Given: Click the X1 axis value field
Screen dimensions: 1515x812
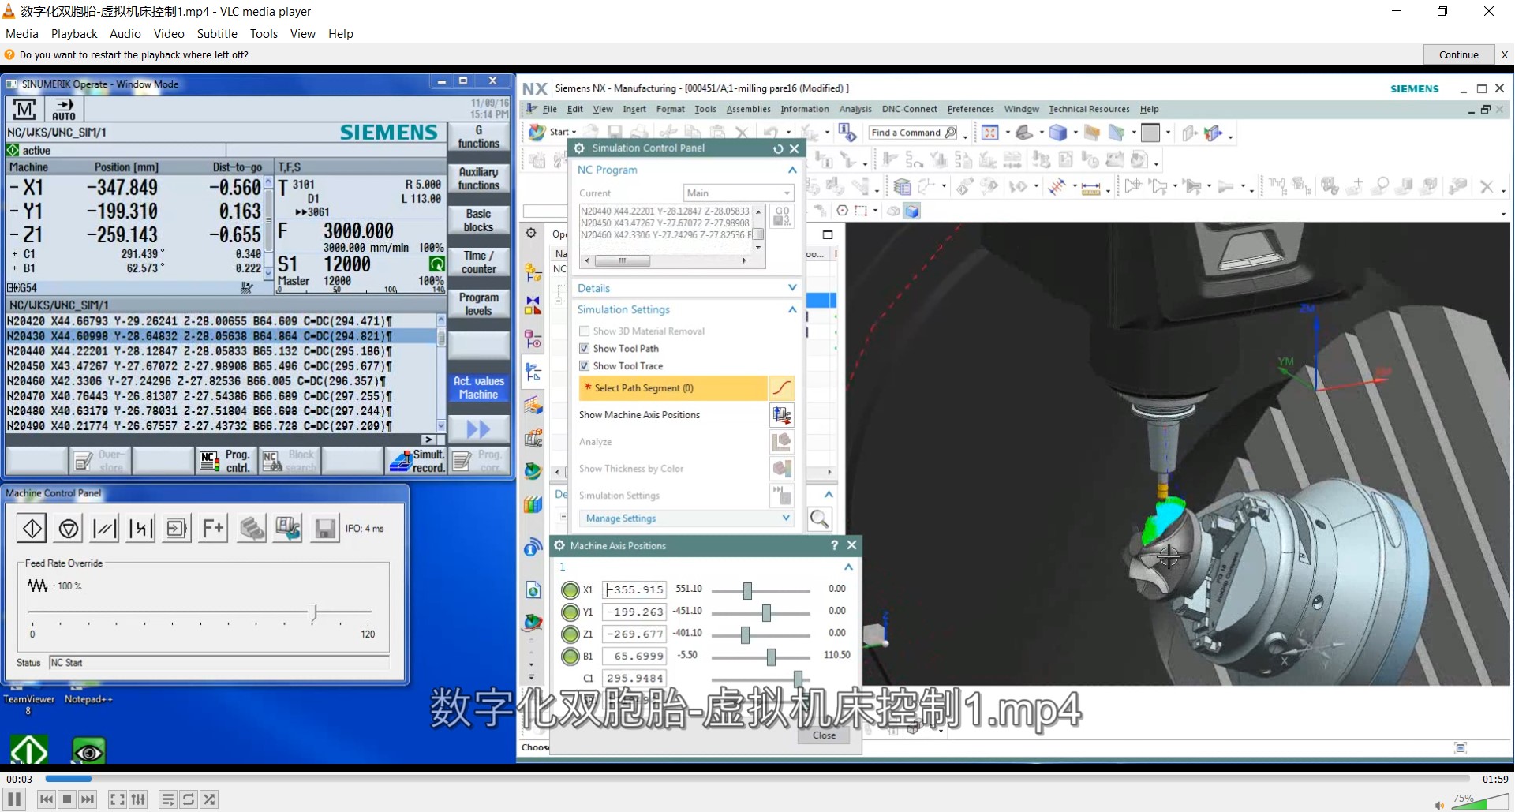Looking at the screenshot, I should pyautogui.click(x=635, y=589).
